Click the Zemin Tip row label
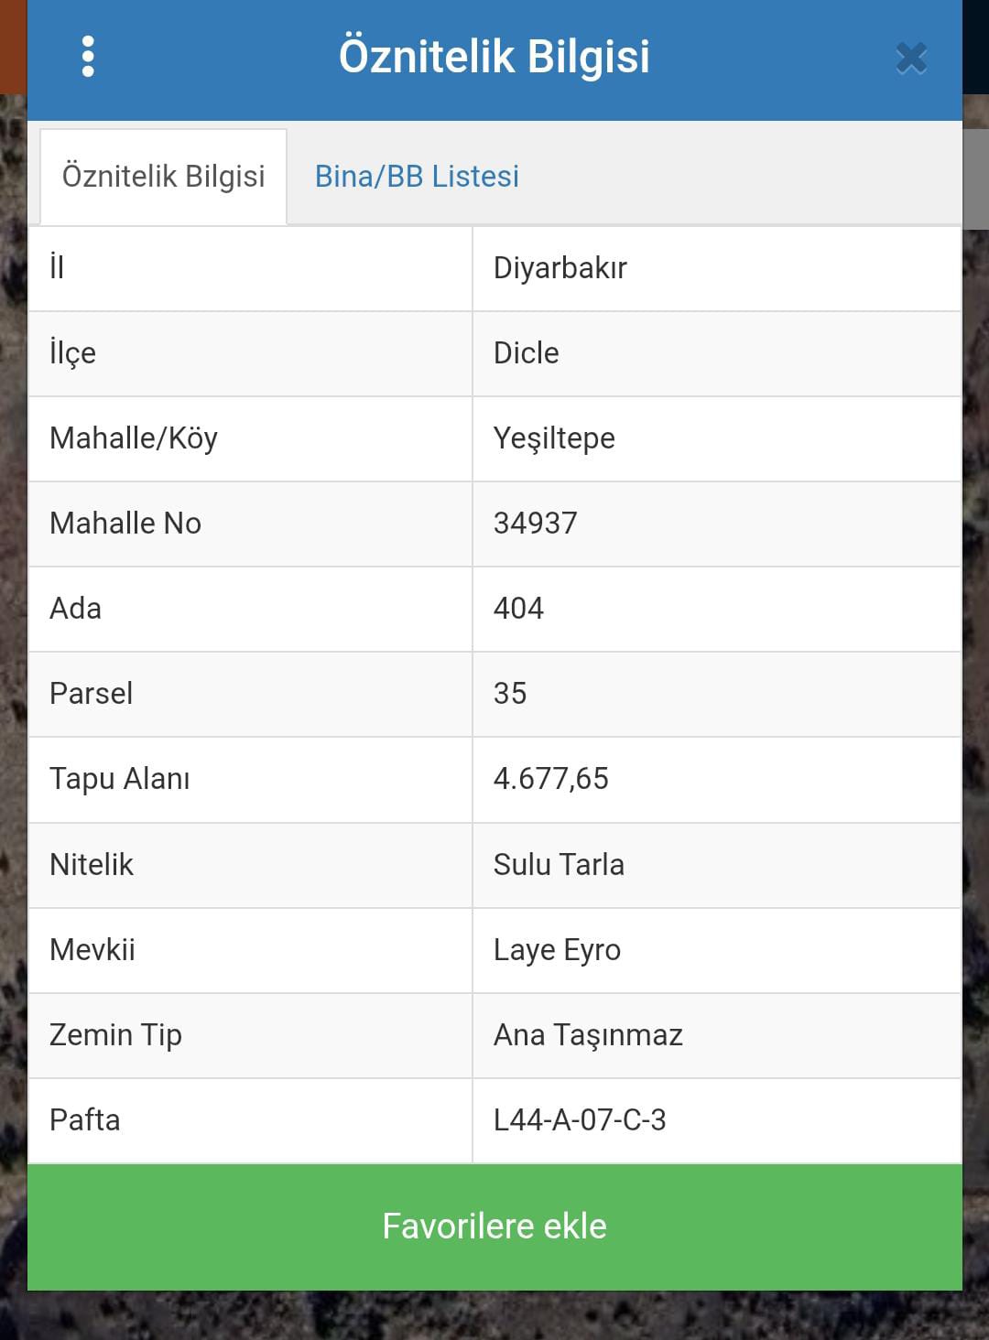This screenshot has width=989, height=1340. point(115,1035)
